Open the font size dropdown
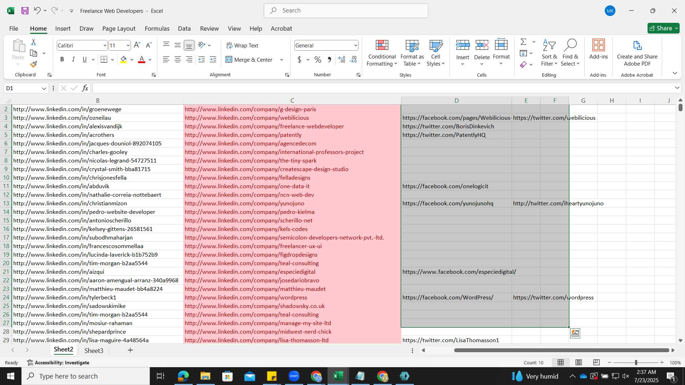Viewport: 685px width, 385px height. (x=128, y=46)
